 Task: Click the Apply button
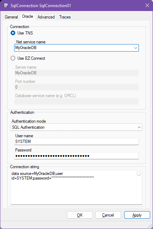(x=137, y=215)
